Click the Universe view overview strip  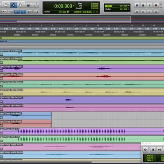pos(82,20)
